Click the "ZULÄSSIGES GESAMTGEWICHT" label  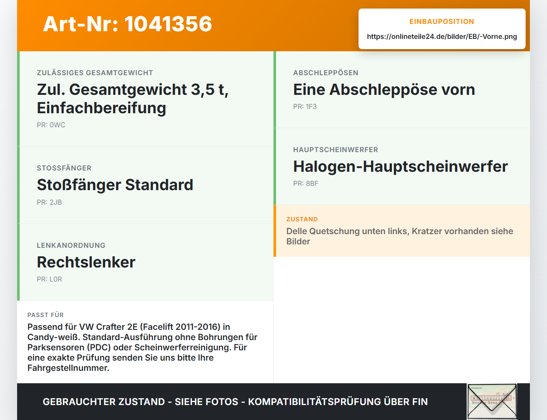pyautogui.click(x=95, y=73)
